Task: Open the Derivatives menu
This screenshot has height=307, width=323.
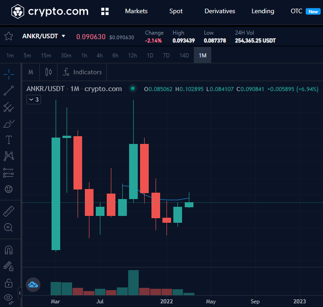Action: [x=220, y=11]
